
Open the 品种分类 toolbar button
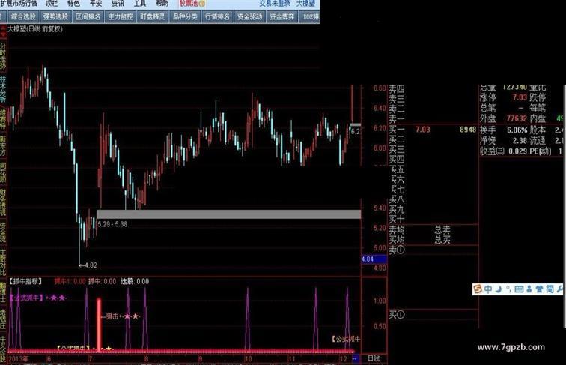pos(185,17)
